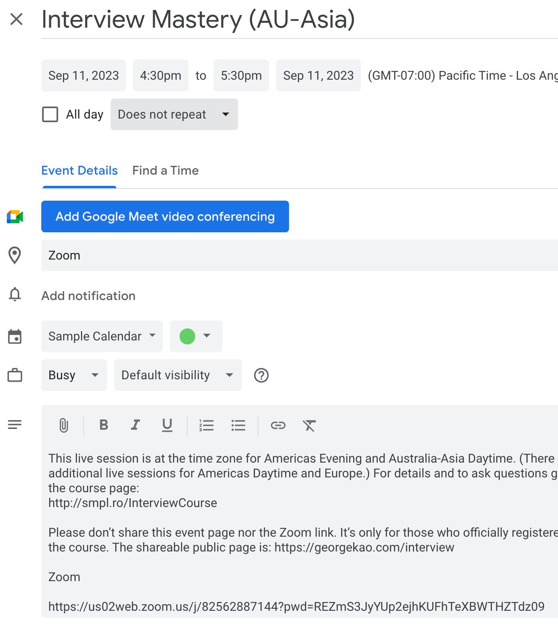Remove formatting from description text

[309, 425]
